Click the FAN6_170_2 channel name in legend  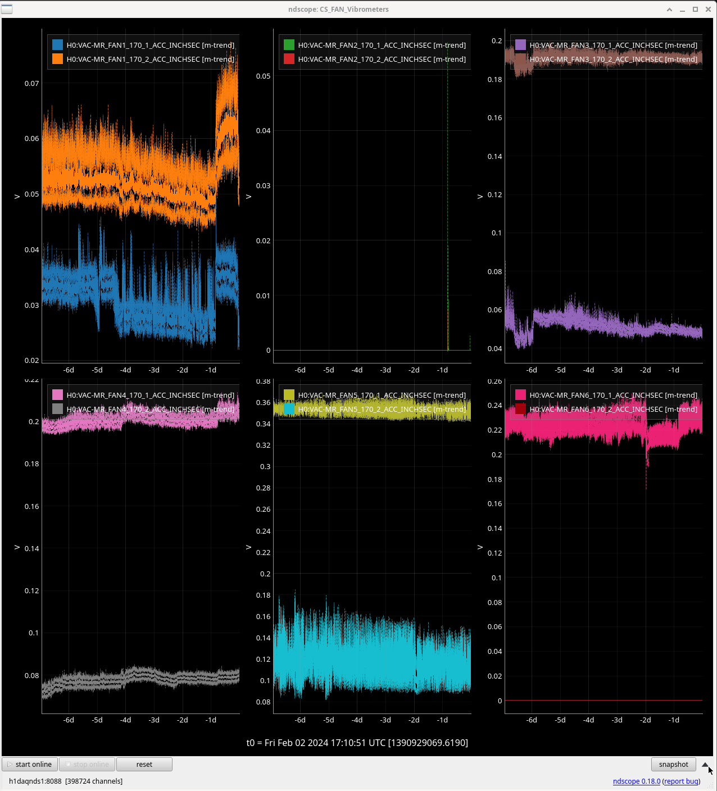pyautogui.click(x=613, y=409)
